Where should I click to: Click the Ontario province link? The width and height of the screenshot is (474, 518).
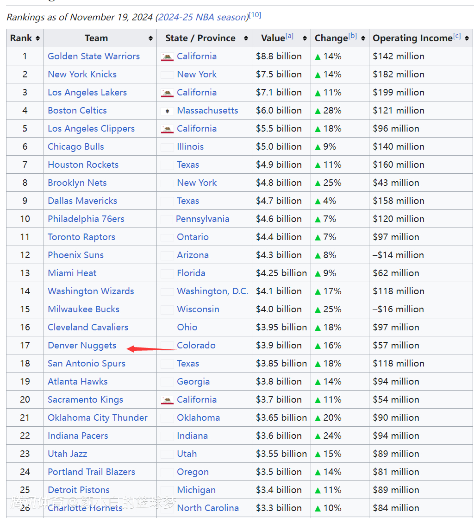tap(193, 237)
